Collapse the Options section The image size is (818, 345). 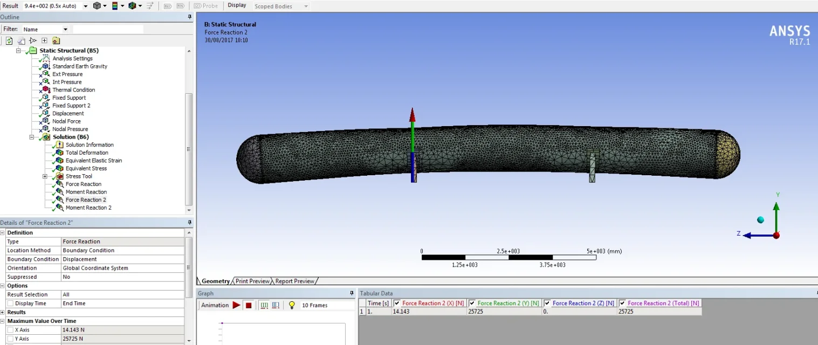(x=3, y=286)
